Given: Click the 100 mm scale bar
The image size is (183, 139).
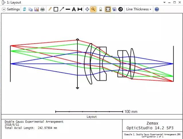Looking at the screenshot, I should [x=89, y=111].
